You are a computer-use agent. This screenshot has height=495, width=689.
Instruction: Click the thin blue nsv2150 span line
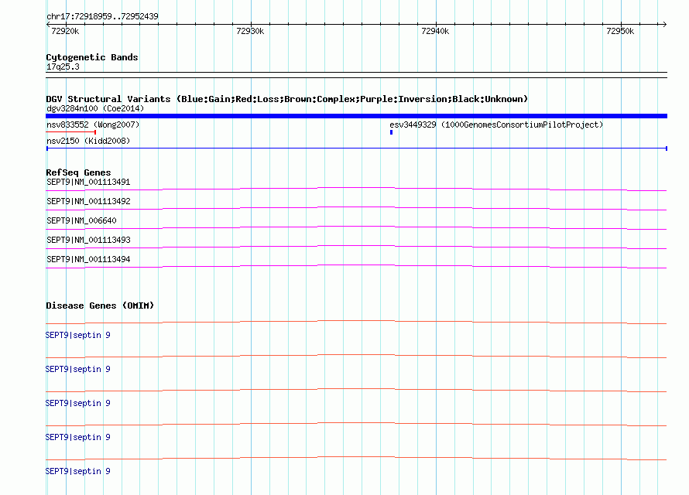356,148
